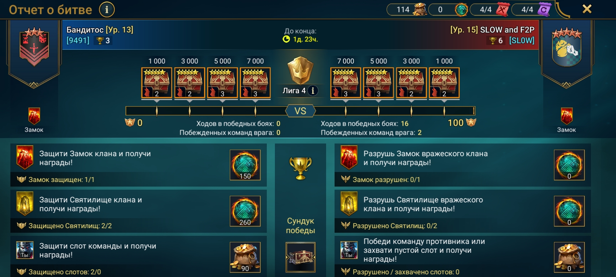Tap the 260 sanctuary defense reward
Screen dimensions: 616x277
(245, 211)
